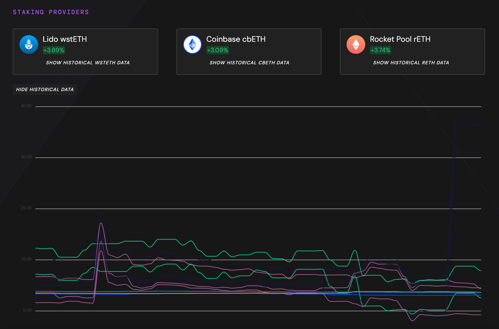Expand Show Historical wstETH Data

(88, 63)
